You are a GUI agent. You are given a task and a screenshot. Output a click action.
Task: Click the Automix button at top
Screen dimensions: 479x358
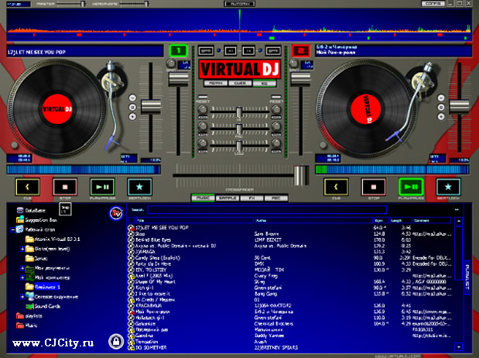point(240,4)
